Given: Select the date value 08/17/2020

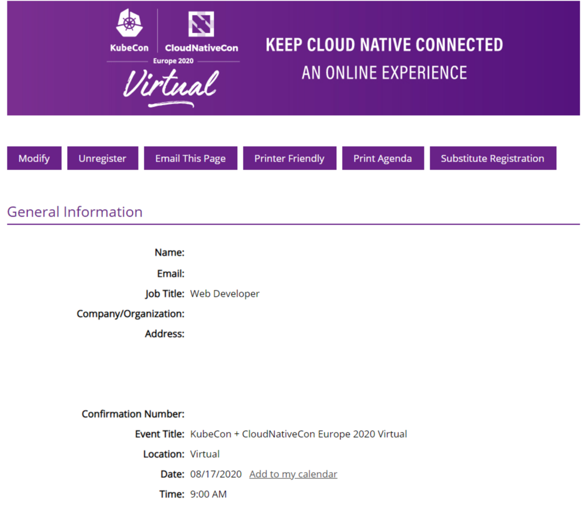Looking at the screenshot, I should point(215,474).
